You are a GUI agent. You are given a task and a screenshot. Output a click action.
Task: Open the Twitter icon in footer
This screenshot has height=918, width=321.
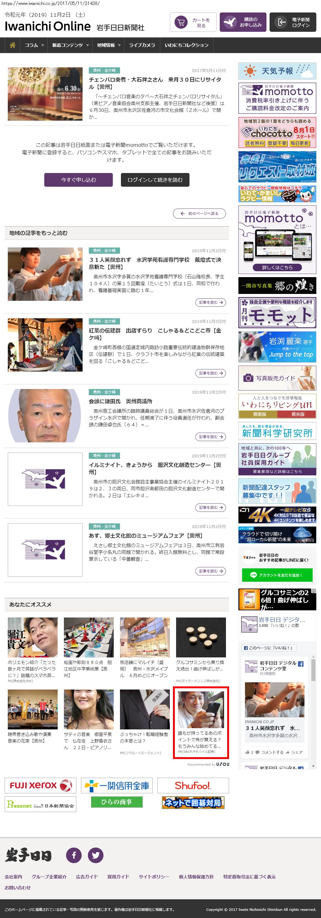[95, 855]
